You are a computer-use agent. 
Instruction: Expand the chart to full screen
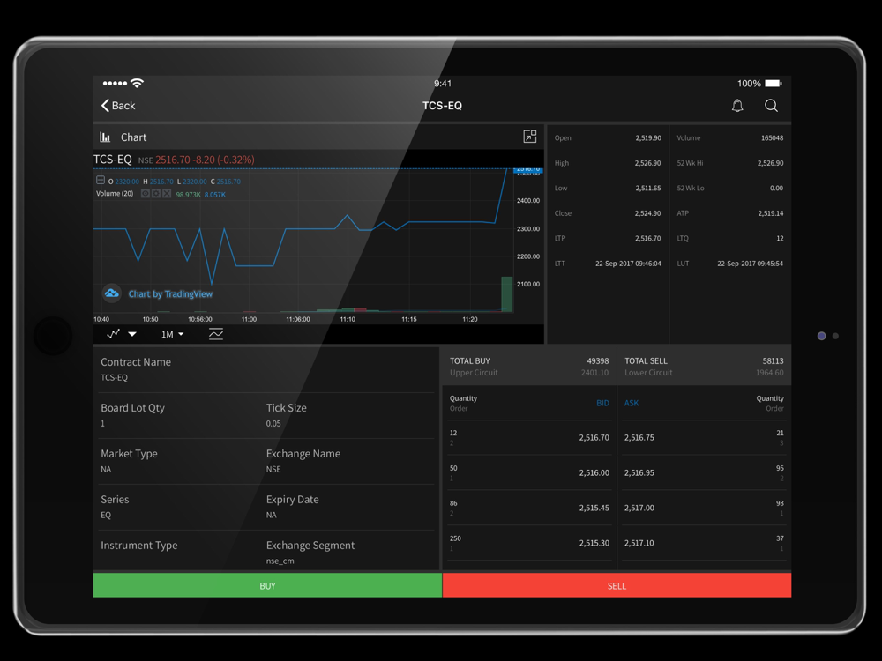coord(530,137)
